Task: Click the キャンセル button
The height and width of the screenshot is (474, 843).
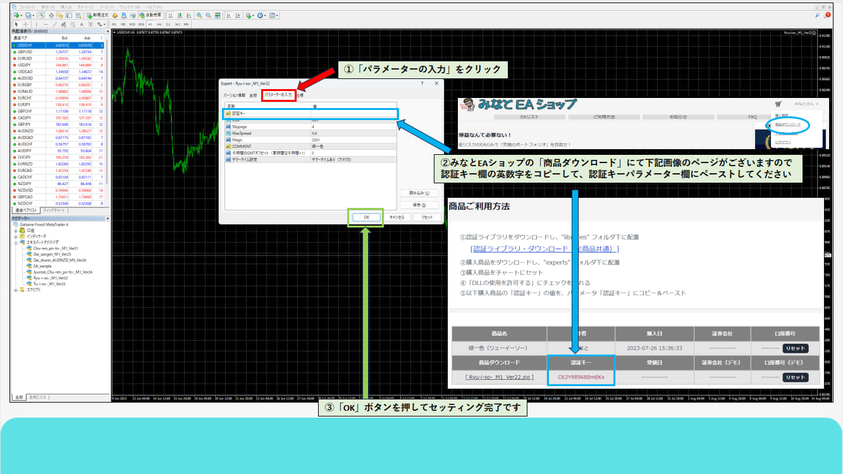Action: click(x=397, y=217)
